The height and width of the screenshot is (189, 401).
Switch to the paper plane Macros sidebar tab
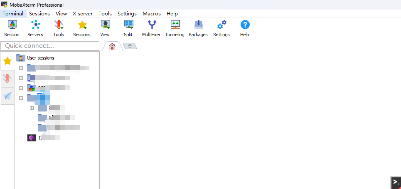coord(7,96)
